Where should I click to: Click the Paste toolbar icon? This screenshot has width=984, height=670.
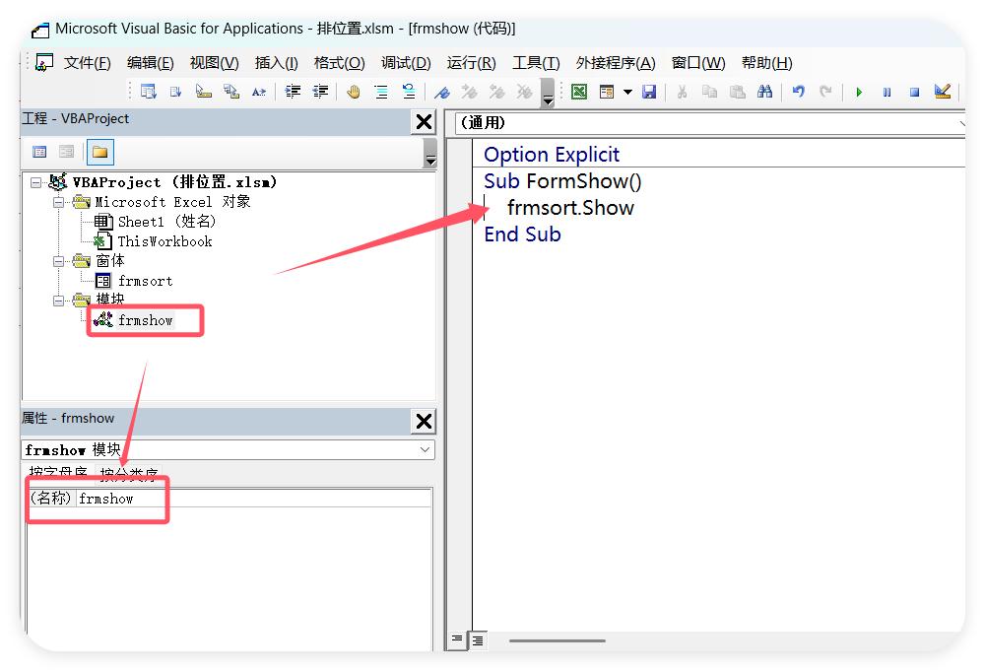tap(738, 92)
